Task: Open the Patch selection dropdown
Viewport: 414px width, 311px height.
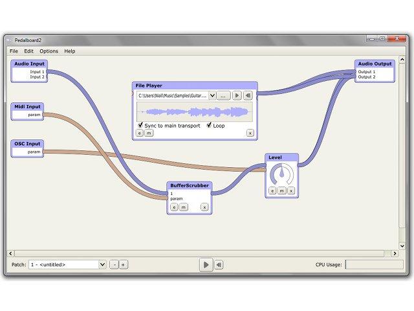Action: (x=102, y=264)
